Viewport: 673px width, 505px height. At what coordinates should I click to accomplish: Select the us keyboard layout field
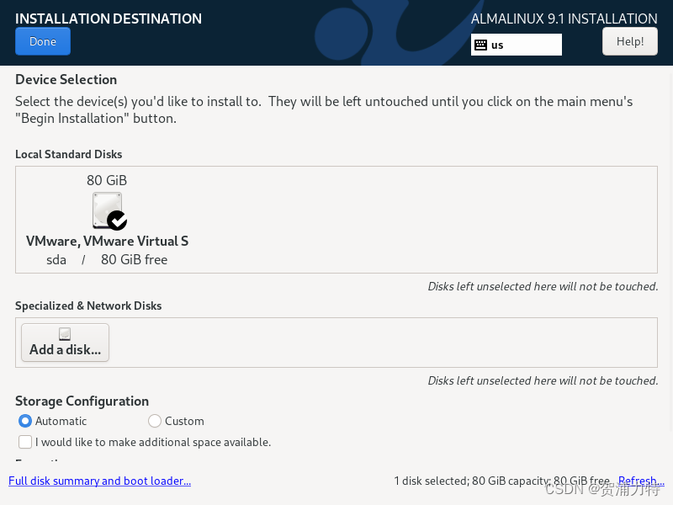tap(516, 45)
